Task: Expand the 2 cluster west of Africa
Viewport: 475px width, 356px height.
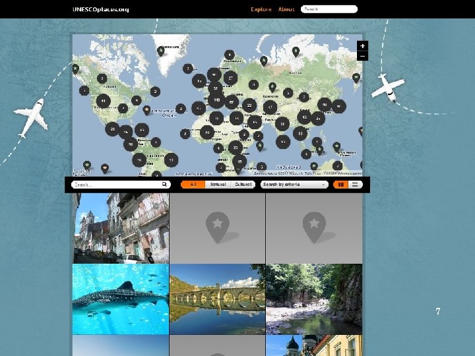Action: [x=185, y=133]
